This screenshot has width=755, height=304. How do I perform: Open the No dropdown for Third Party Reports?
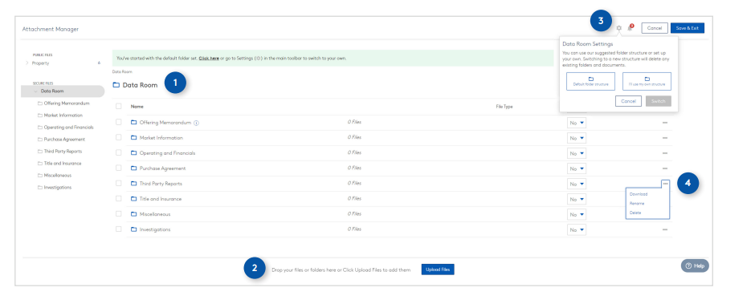[x=577, y=184]
